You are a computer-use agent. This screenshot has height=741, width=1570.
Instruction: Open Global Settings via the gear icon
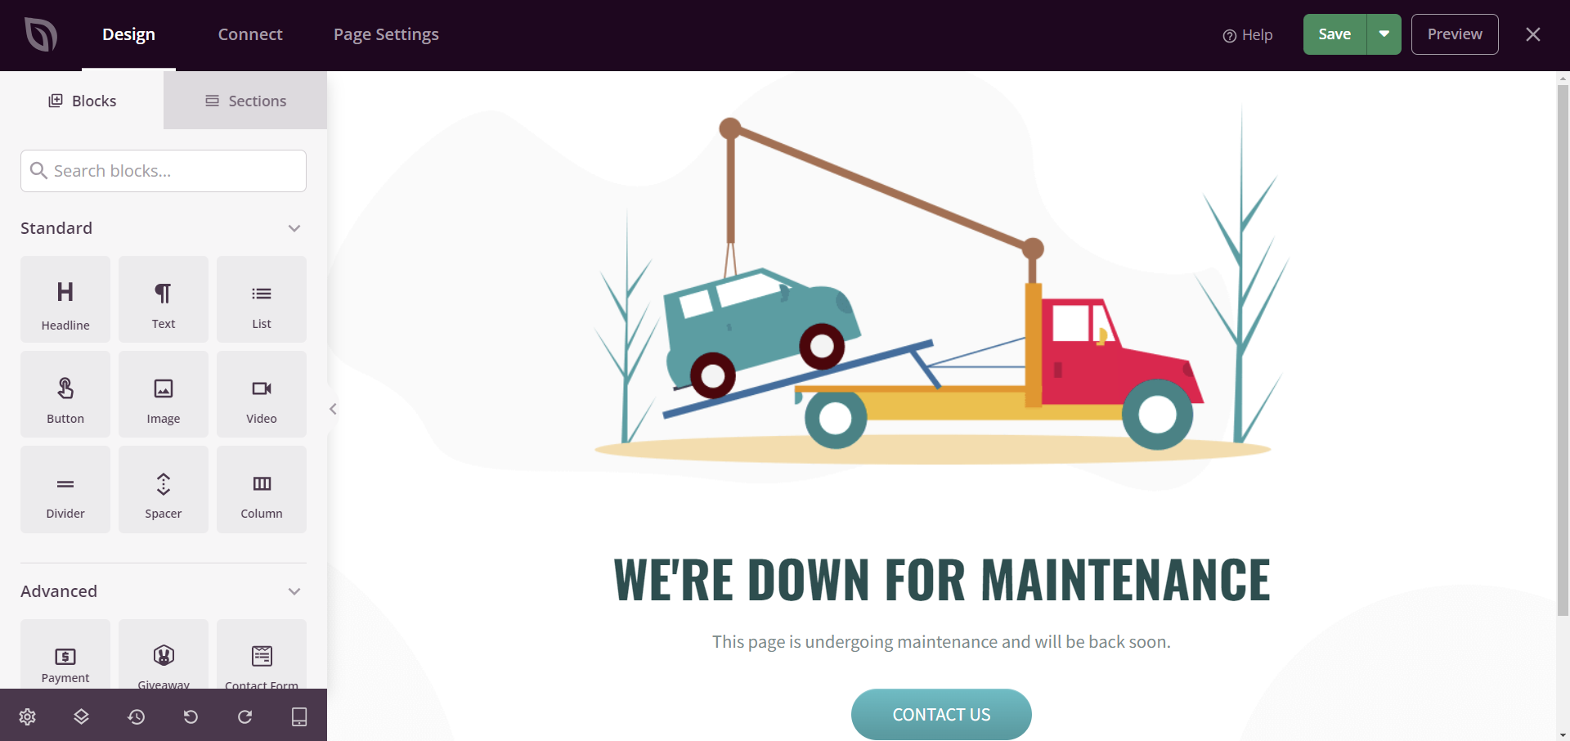27,716
